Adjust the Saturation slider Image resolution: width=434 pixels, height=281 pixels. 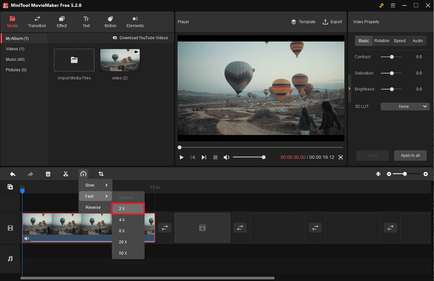click(391, 73)
